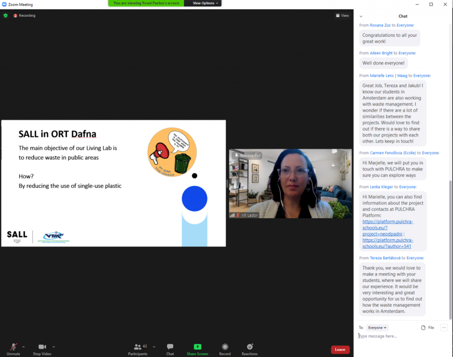Click signal strength bars on Irit Lador video

[232, 215]
